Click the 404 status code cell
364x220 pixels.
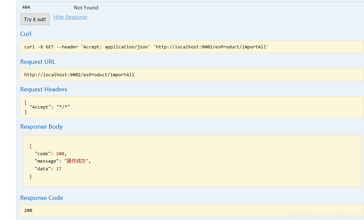tap(26, 7)
